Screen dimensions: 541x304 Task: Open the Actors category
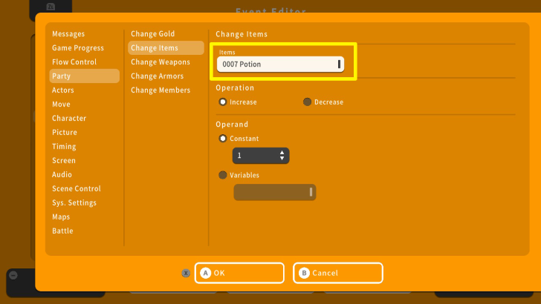pyautogui.click(x=62, y=90)
